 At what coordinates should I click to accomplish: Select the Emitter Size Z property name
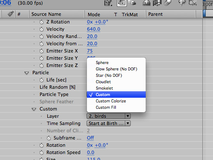tap(62, 65)
